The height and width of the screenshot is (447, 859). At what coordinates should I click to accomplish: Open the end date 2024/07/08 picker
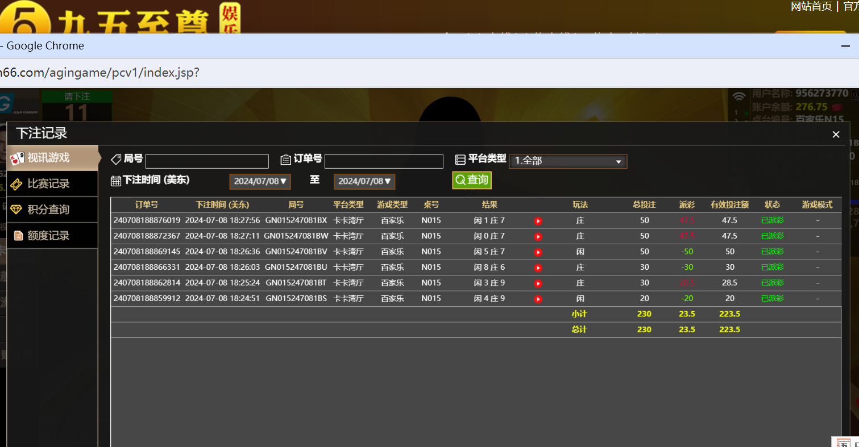pyautogui.click(x=364, y=181)
